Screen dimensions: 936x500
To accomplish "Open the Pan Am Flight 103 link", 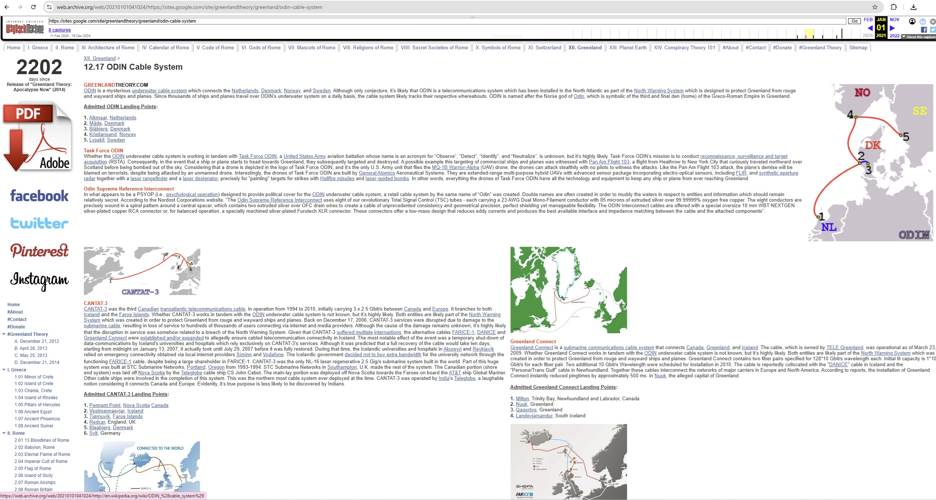I will 609,162.
